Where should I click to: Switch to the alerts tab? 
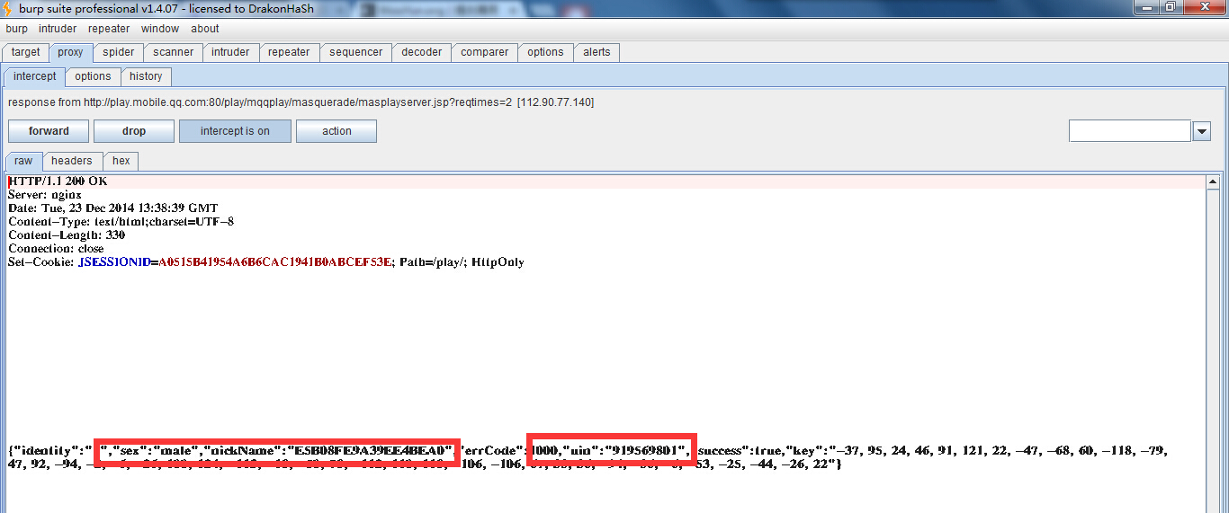pyautogui.click(x=597, y=52)
